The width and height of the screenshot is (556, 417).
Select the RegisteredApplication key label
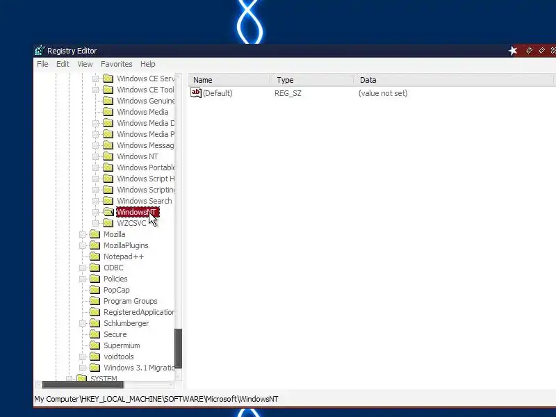click(x=139, y=312)
